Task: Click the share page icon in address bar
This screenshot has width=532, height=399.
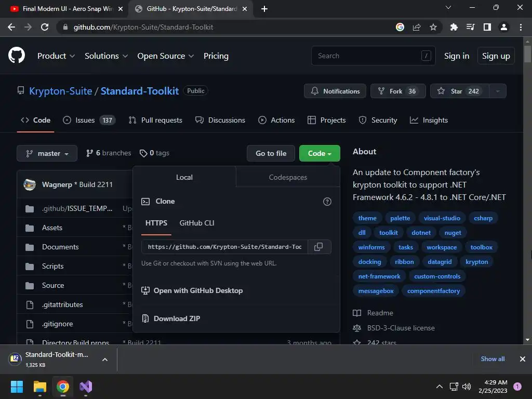Action: (417, 27)
